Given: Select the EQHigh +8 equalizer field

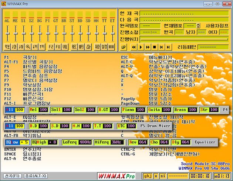Looking at the screenshot, I should [x=44, y=142].
